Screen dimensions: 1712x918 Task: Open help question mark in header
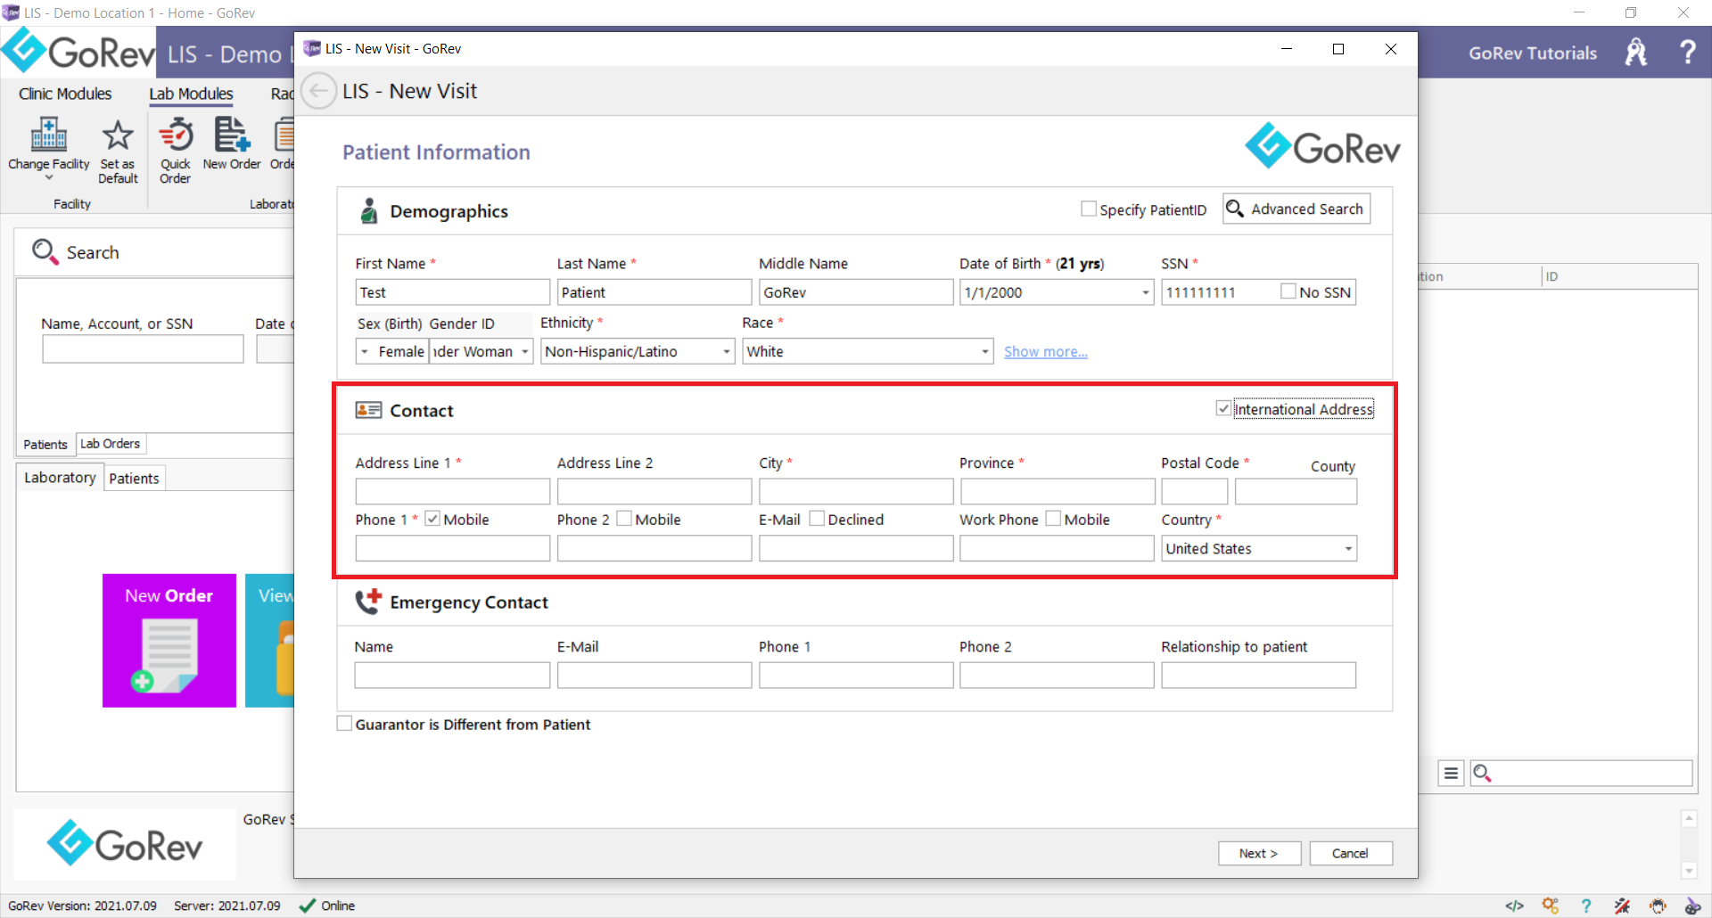[1687, 52]
